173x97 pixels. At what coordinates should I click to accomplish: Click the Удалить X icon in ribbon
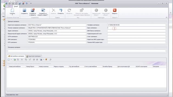[x=54, y=10]
